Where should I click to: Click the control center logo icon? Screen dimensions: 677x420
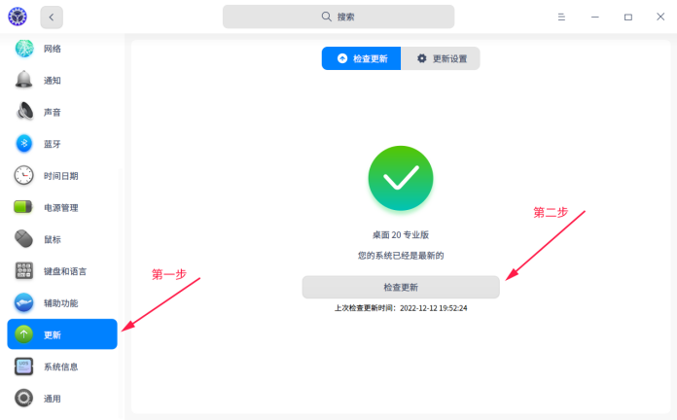[18, 17]
